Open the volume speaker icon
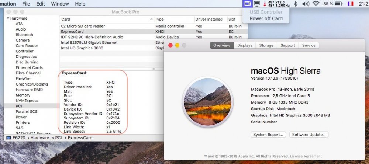Screen dimensions: 369x164 tap(306, 4)
